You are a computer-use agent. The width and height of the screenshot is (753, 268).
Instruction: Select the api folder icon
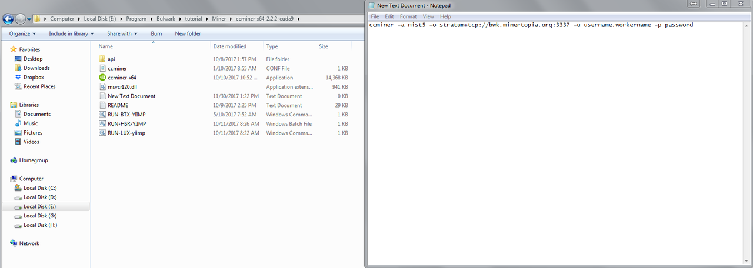click(102, 59)
